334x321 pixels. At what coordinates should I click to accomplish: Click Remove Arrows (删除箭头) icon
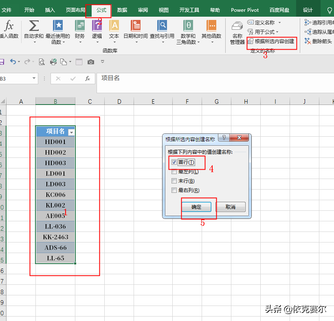point(308,41)
